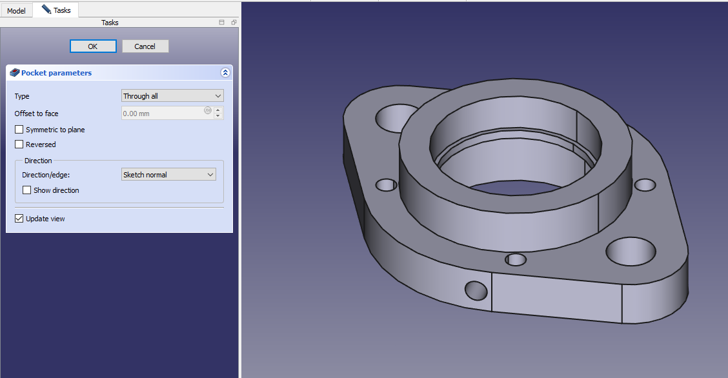
Task: Click the expression editor icon in Offset field
Action: pos(208,110)
